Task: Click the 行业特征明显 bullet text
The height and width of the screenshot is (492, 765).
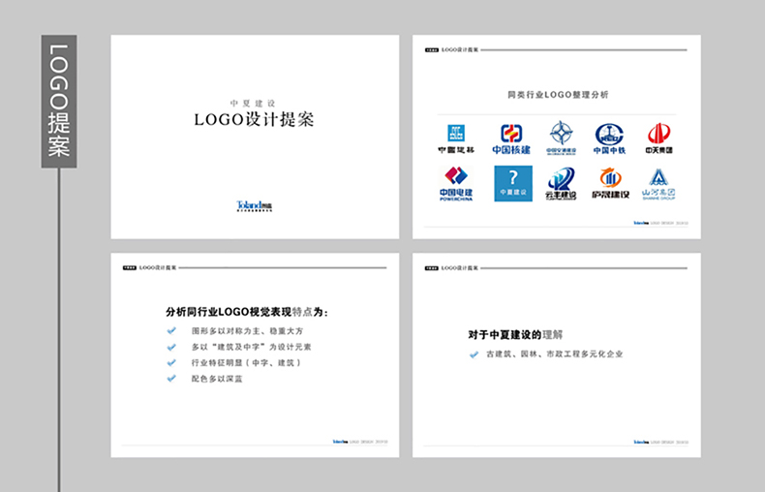Action: 246,362
